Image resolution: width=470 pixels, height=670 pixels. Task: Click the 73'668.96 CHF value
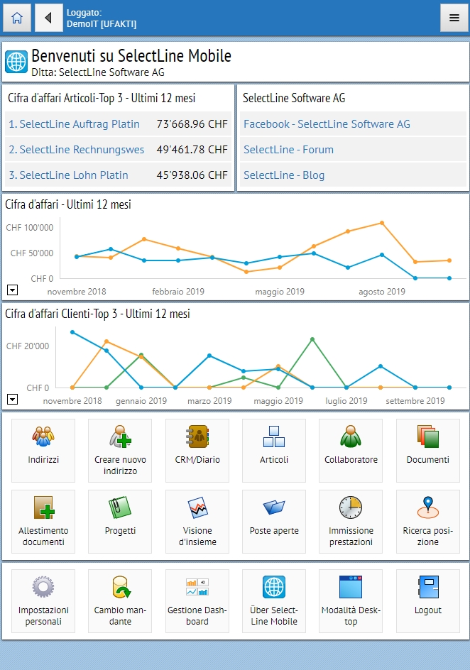click(x=192, y=124)
